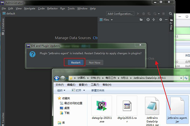Open the 工具(T) menu in Explorer
This screenshot has height=126, width=190.
(95, 85)
